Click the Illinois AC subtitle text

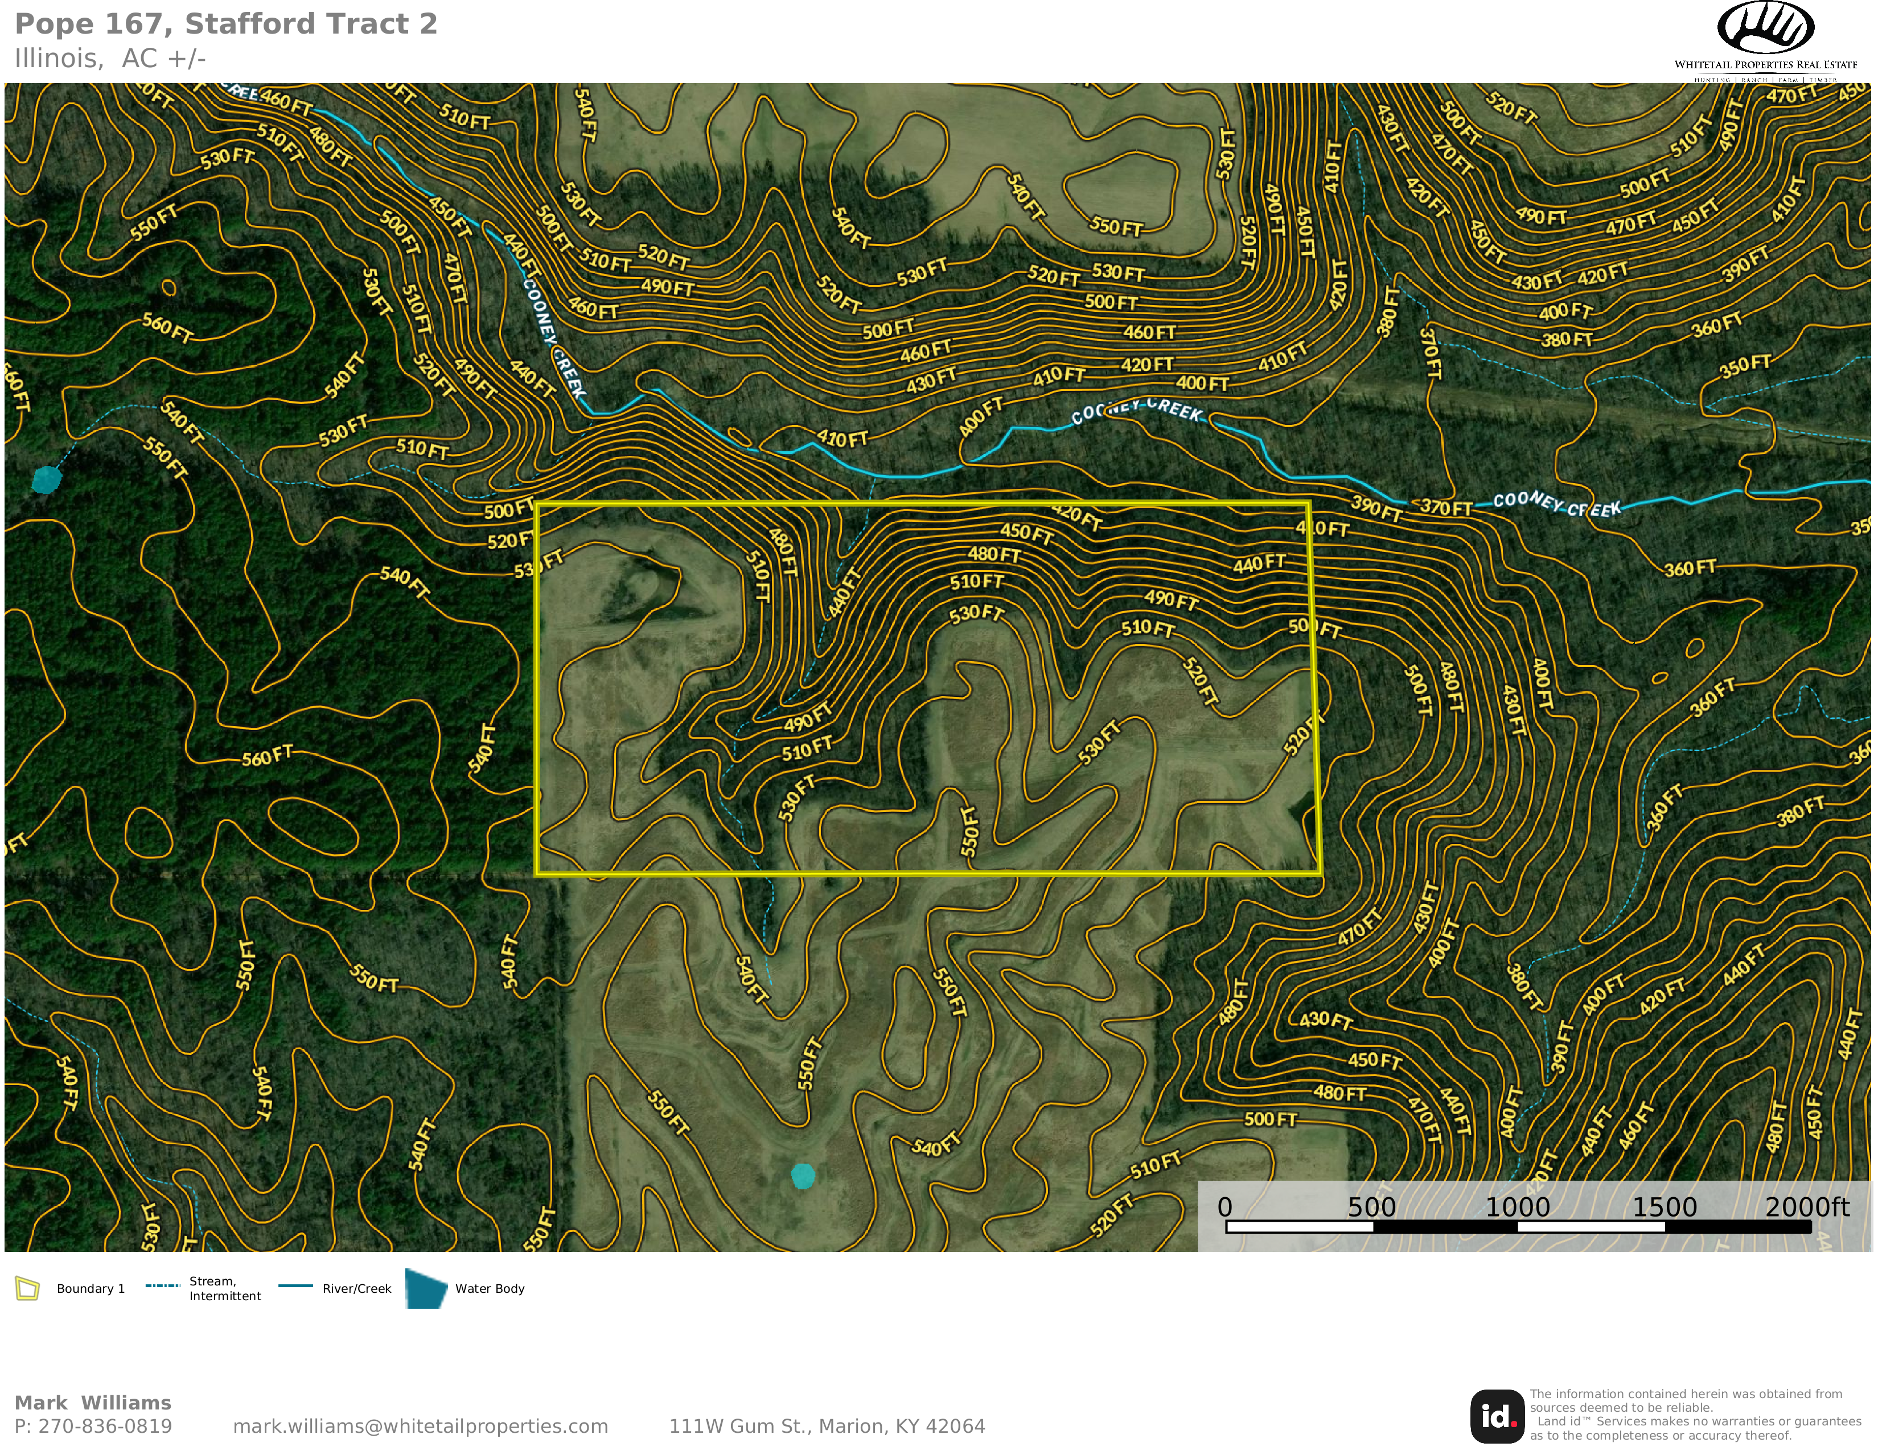click(110, 59)
